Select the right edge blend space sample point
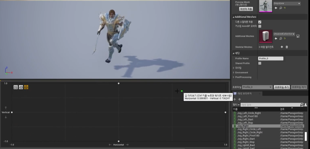Viewport: 310px width, 149px height. point(225,112)
